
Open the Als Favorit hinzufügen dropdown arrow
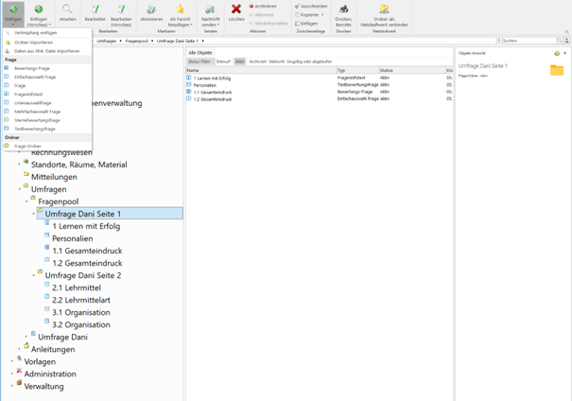[x=192, y=25]
